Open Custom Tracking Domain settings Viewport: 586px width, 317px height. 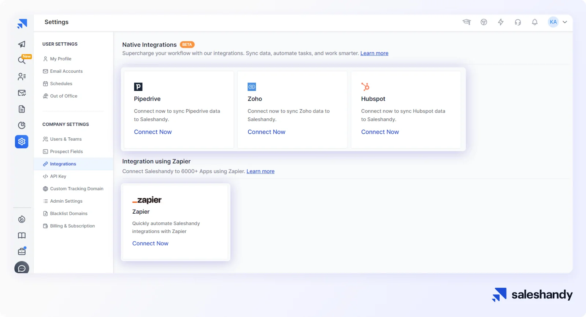click(x=73, y=189)
